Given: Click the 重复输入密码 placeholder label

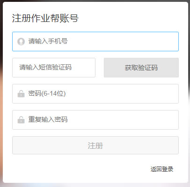Looking at the screenshot, I should [48, 119].
